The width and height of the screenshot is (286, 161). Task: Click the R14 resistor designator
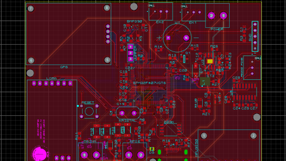[159, 47]
